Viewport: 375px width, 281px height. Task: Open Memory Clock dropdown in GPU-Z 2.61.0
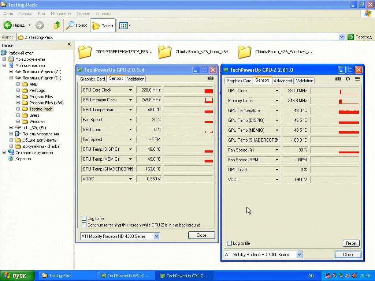277,101
